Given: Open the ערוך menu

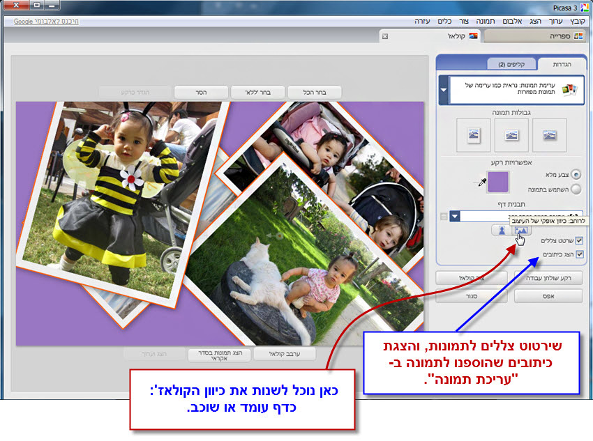Looking at the screenshot, I should click(555, 21).
